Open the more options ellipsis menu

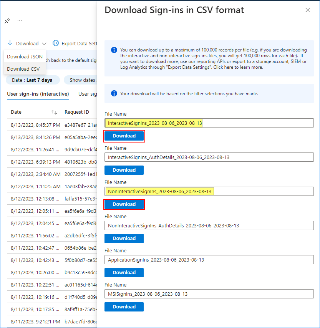click(20, 21)
